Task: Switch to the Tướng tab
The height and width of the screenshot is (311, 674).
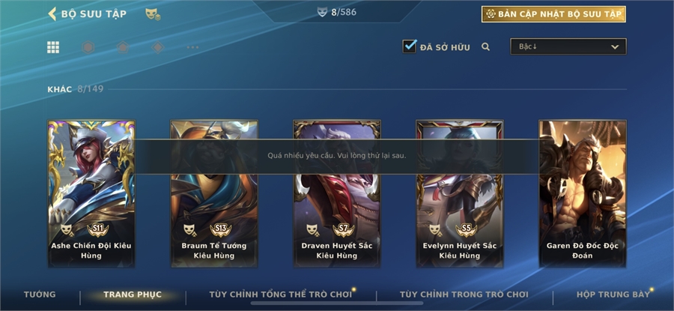Action: [x=40, y=295]
